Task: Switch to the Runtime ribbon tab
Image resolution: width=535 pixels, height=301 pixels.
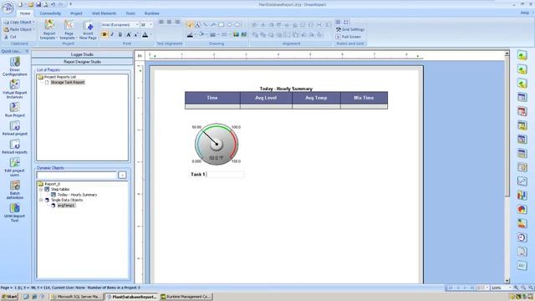Action: pos(152,13)
